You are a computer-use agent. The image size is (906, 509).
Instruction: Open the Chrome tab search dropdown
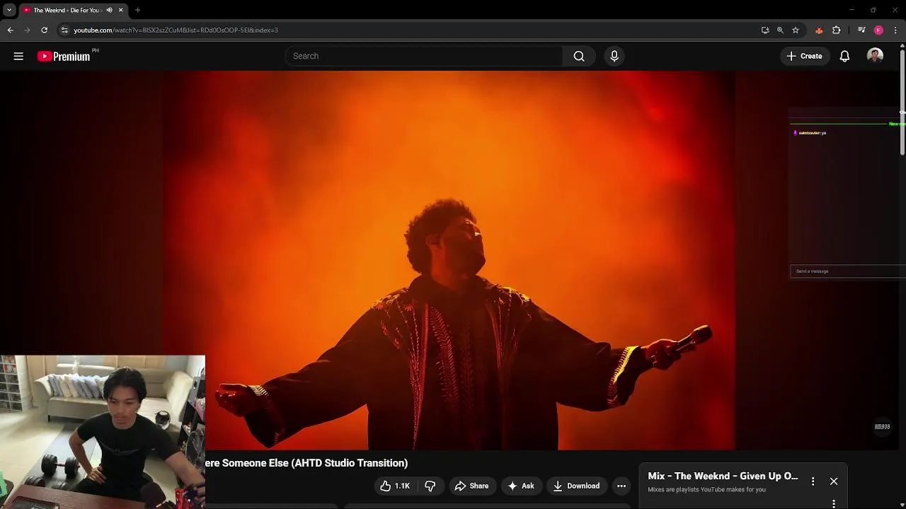coord(9,10)
